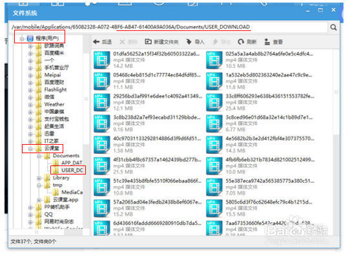
Task: Select MP4 icon of the 1.58 MB file
Action: pyautogui.click(x=102, y=145)
